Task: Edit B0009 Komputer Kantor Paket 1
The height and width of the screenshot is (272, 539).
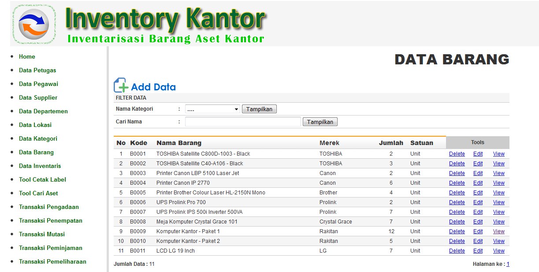Action: pos(478,231)
